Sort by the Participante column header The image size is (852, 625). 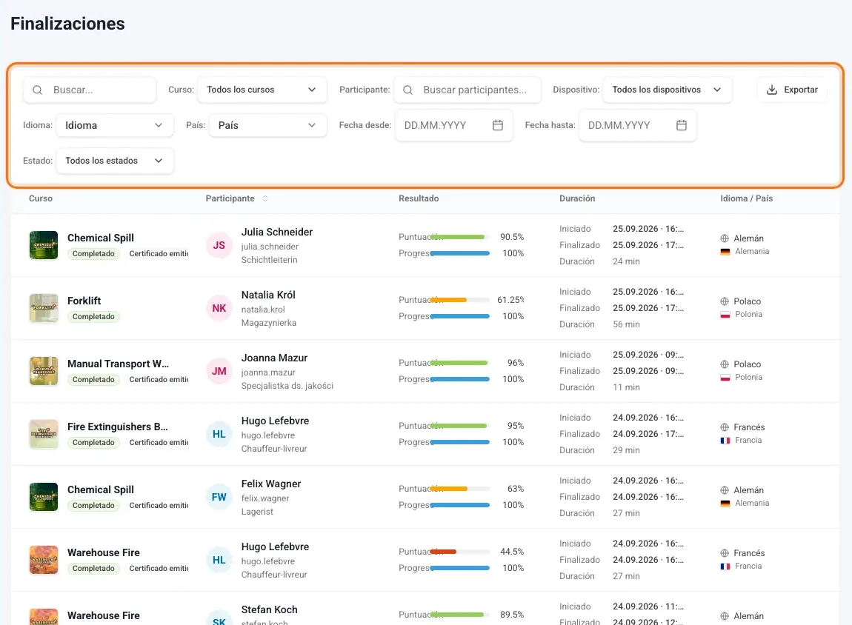pos(230,198)
